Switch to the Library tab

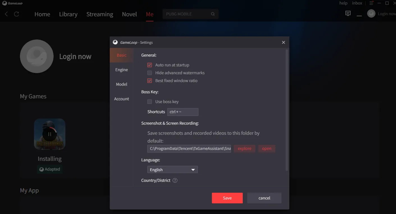(x=68, y=14)
